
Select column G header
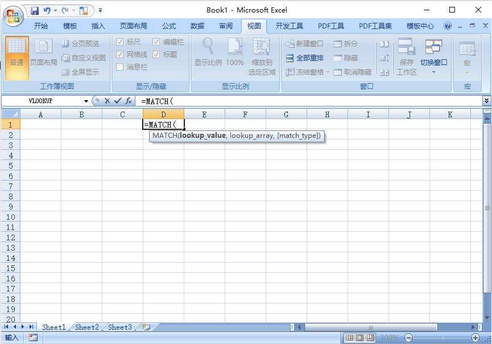pyautogui.click(x=286, y=114)
